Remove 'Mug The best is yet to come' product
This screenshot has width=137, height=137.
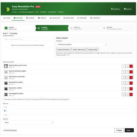[131, 66]
